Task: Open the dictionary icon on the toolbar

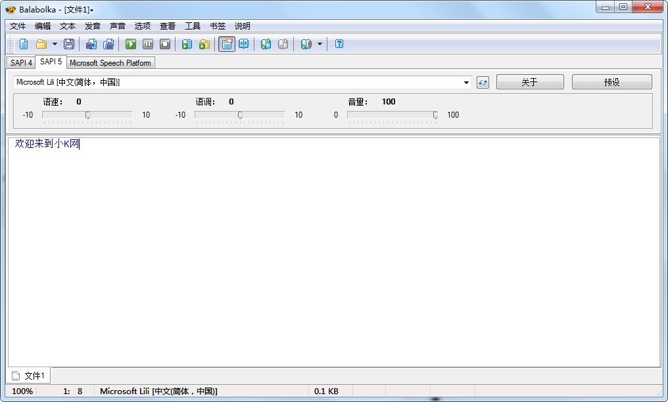Action: pos(244,44)
